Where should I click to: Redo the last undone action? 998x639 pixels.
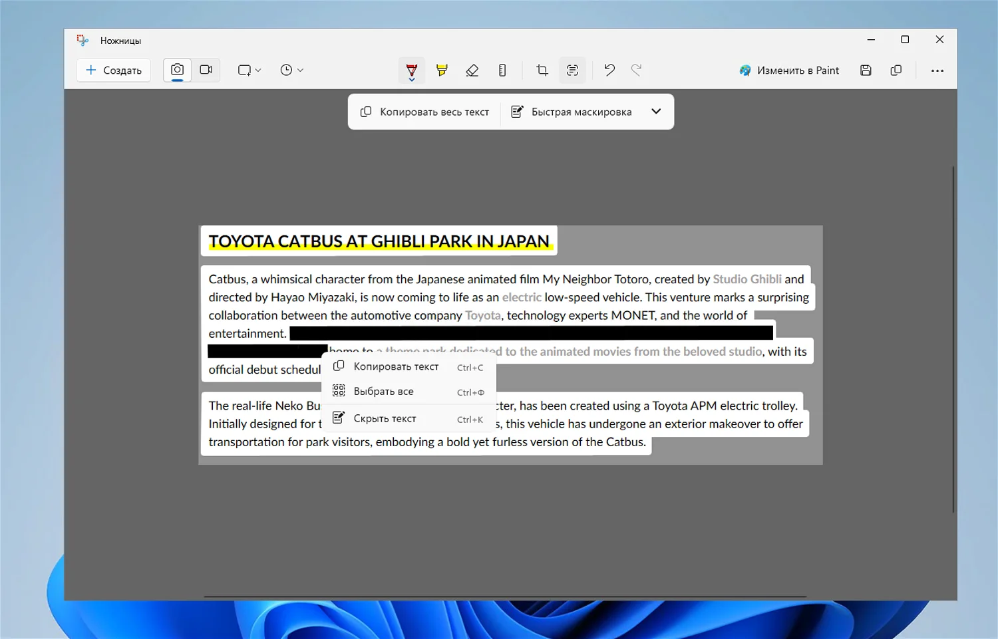[637, 70]
